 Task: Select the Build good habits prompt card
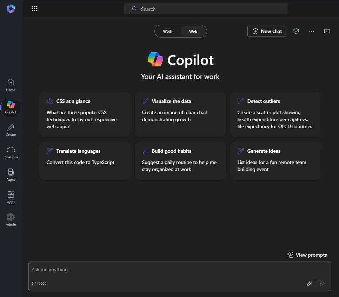coord(180,161)
